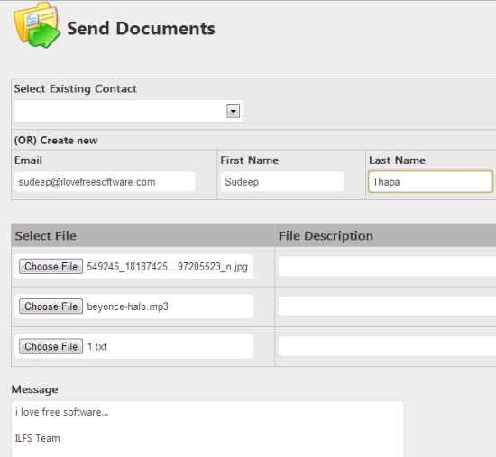Focus the First Name field containing Sudeep

click(x=282, y=182)
